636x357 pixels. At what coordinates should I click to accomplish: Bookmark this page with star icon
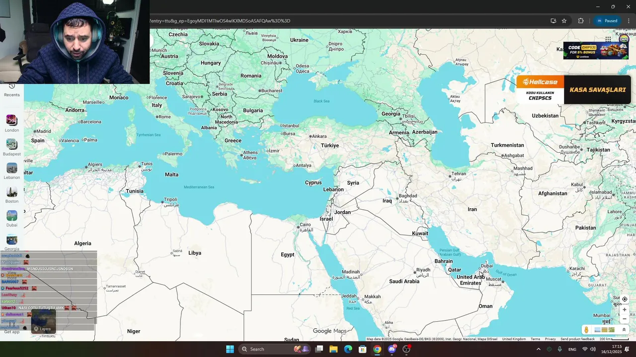pos(564,21)
